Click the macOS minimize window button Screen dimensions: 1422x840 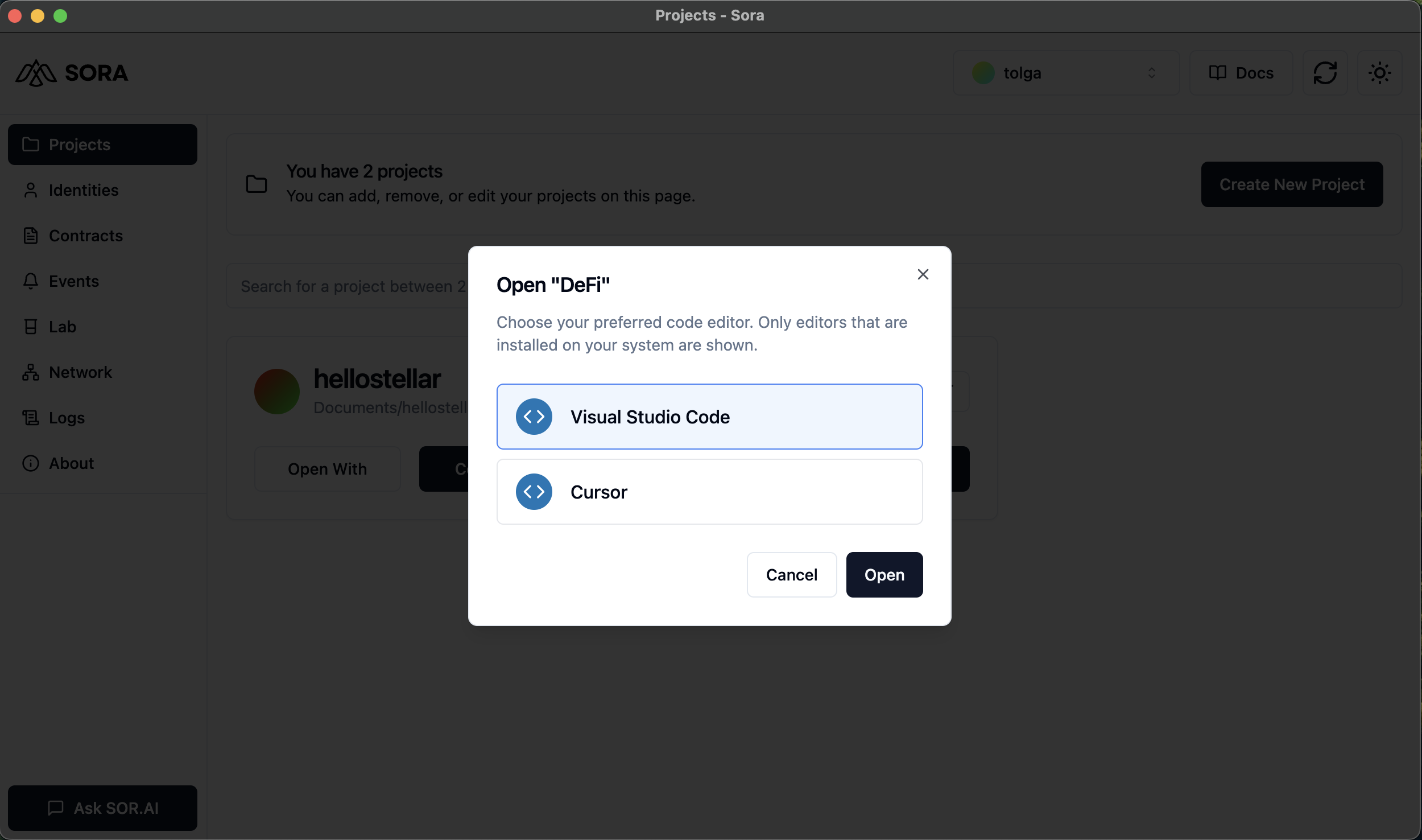point(38,16)
